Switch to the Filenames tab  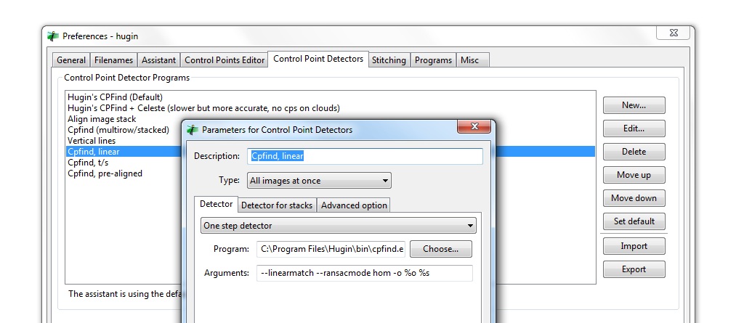coord(113,60)
